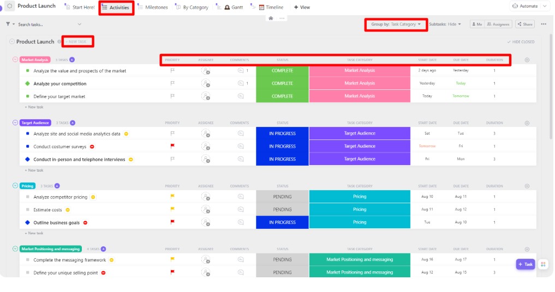Collapse the Pricing group
This screenshot has width=555, height=292.
[15, 186]
